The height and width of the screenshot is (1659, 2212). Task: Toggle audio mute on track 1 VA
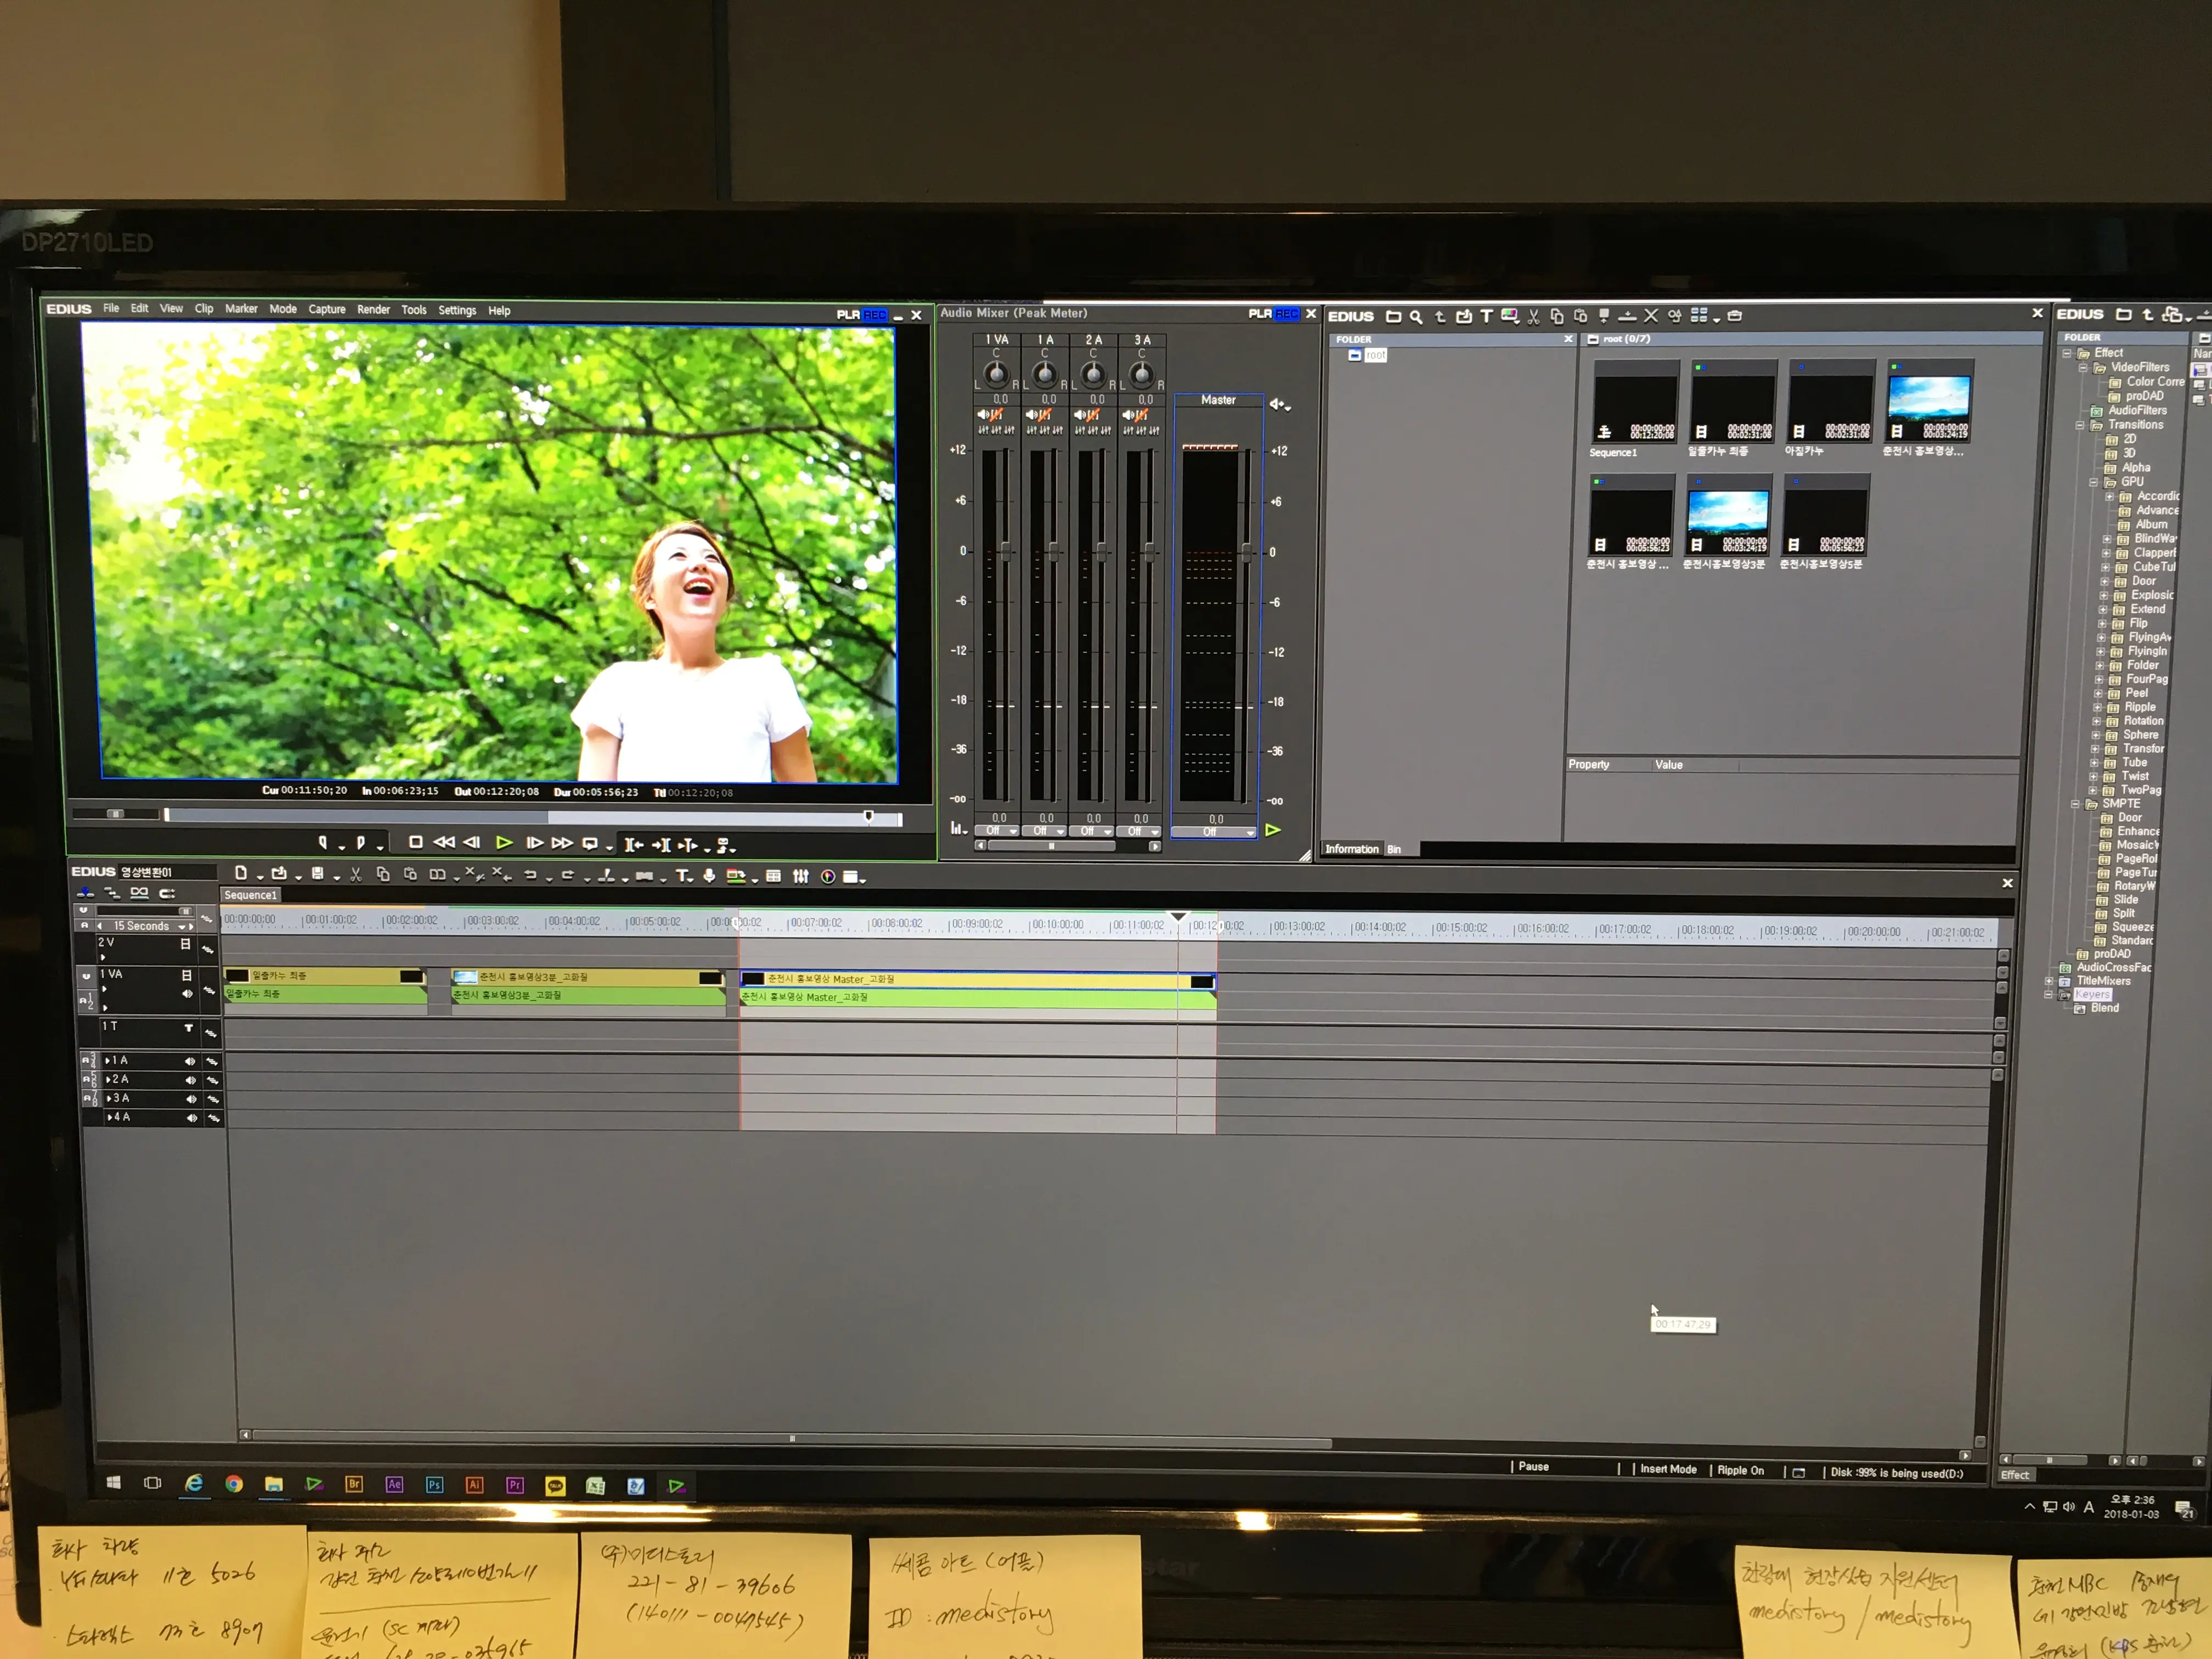point(187,994)
